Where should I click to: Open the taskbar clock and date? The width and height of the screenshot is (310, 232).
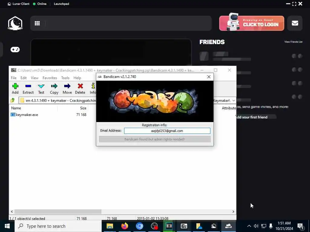[x=284, y=226]
